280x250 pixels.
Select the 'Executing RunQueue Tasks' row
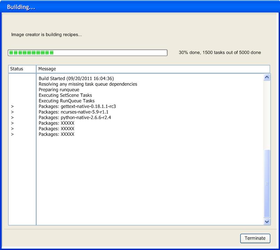(67, 101)
